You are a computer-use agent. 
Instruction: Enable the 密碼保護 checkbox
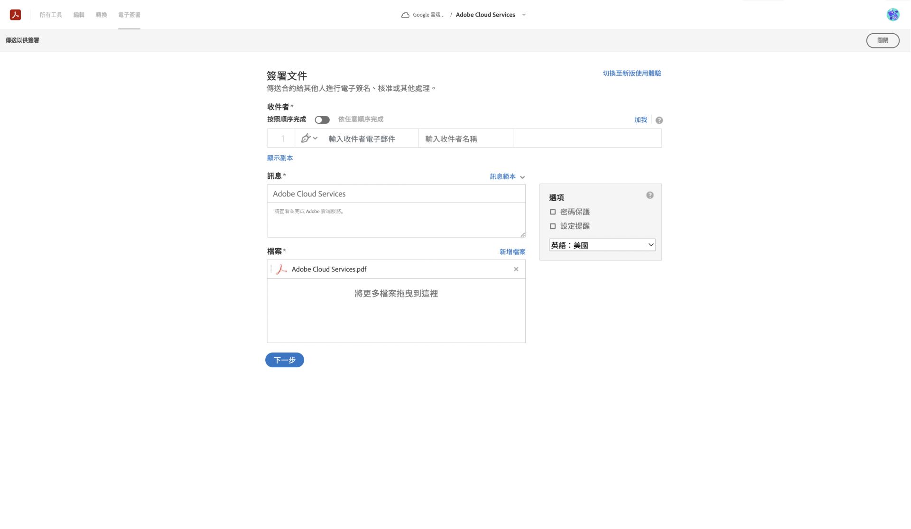point(552,212)
